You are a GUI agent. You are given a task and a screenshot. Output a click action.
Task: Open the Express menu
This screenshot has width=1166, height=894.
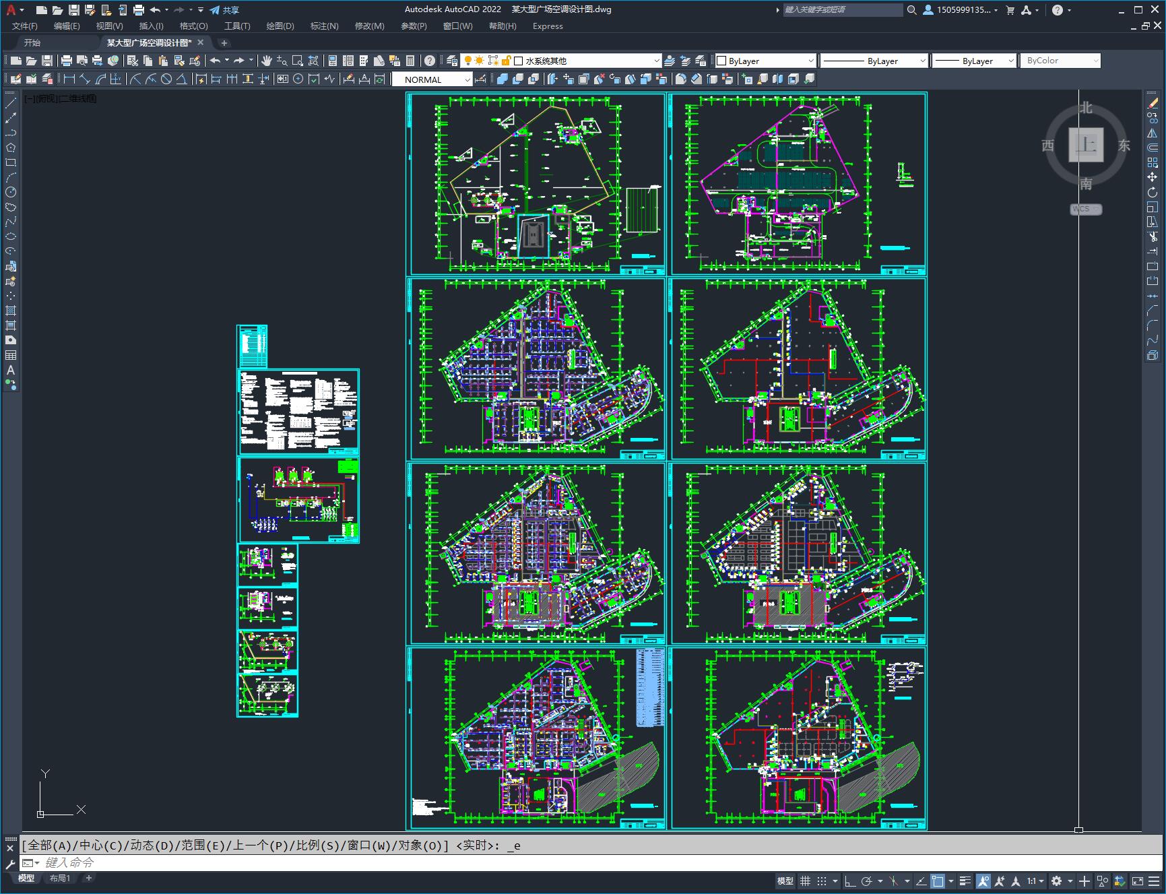[x=548, y=26]
